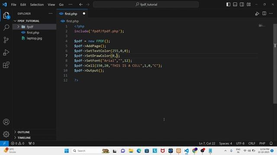Viewport: 277px width, 155px height.
Task: Open laptop.jpg in the explorer tree
Action: point(35,38)
